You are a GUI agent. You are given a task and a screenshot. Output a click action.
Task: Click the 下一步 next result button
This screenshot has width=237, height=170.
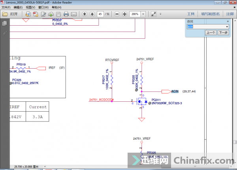223,32
